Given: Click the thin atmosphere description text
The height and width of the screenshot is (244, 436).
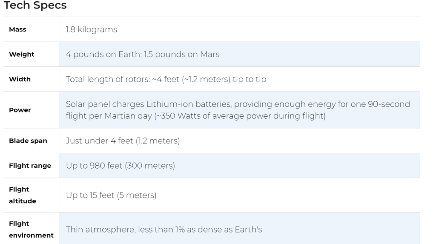Looking at the screenshot, I should (163, 230).
